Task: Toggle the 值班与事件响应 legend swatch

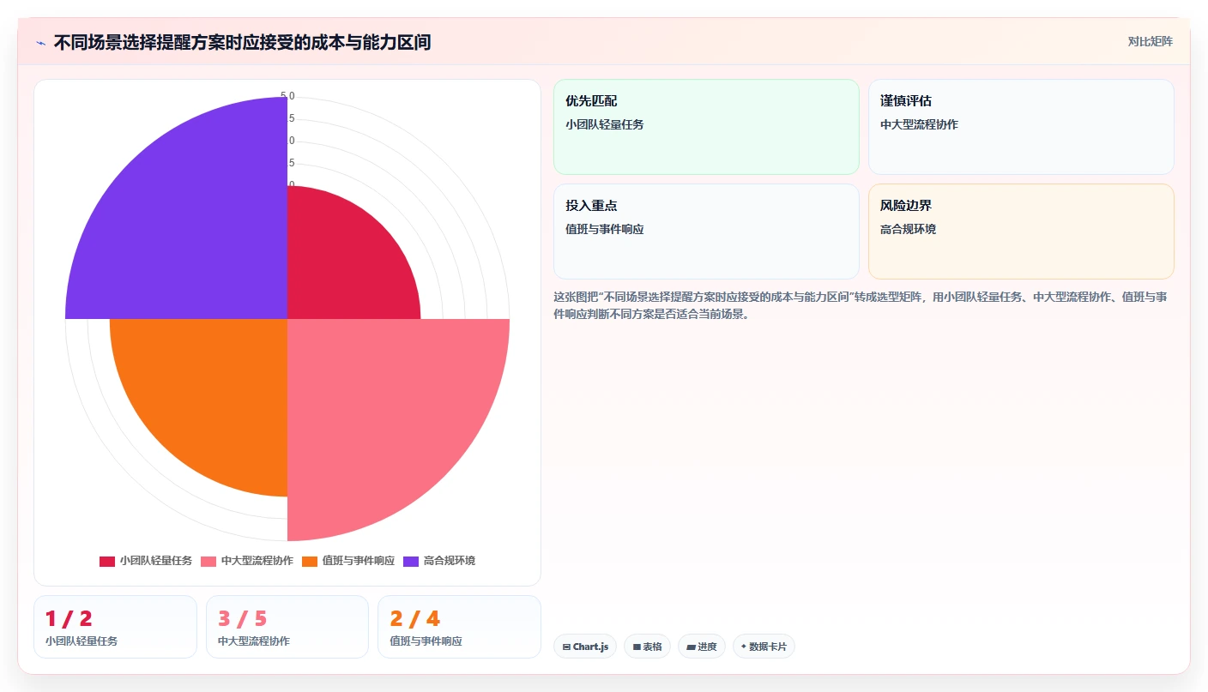Action: (x=310, y=562)
